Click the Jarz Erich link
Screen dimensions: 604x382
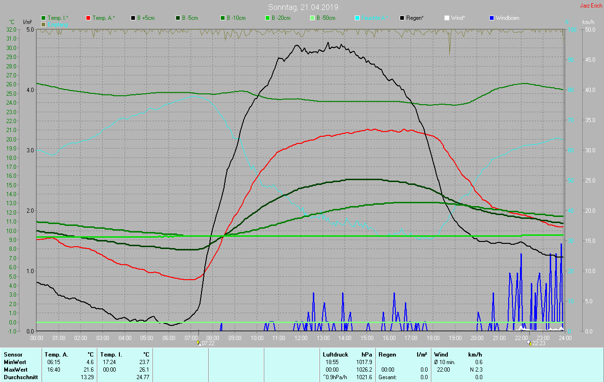click(591, 6)
